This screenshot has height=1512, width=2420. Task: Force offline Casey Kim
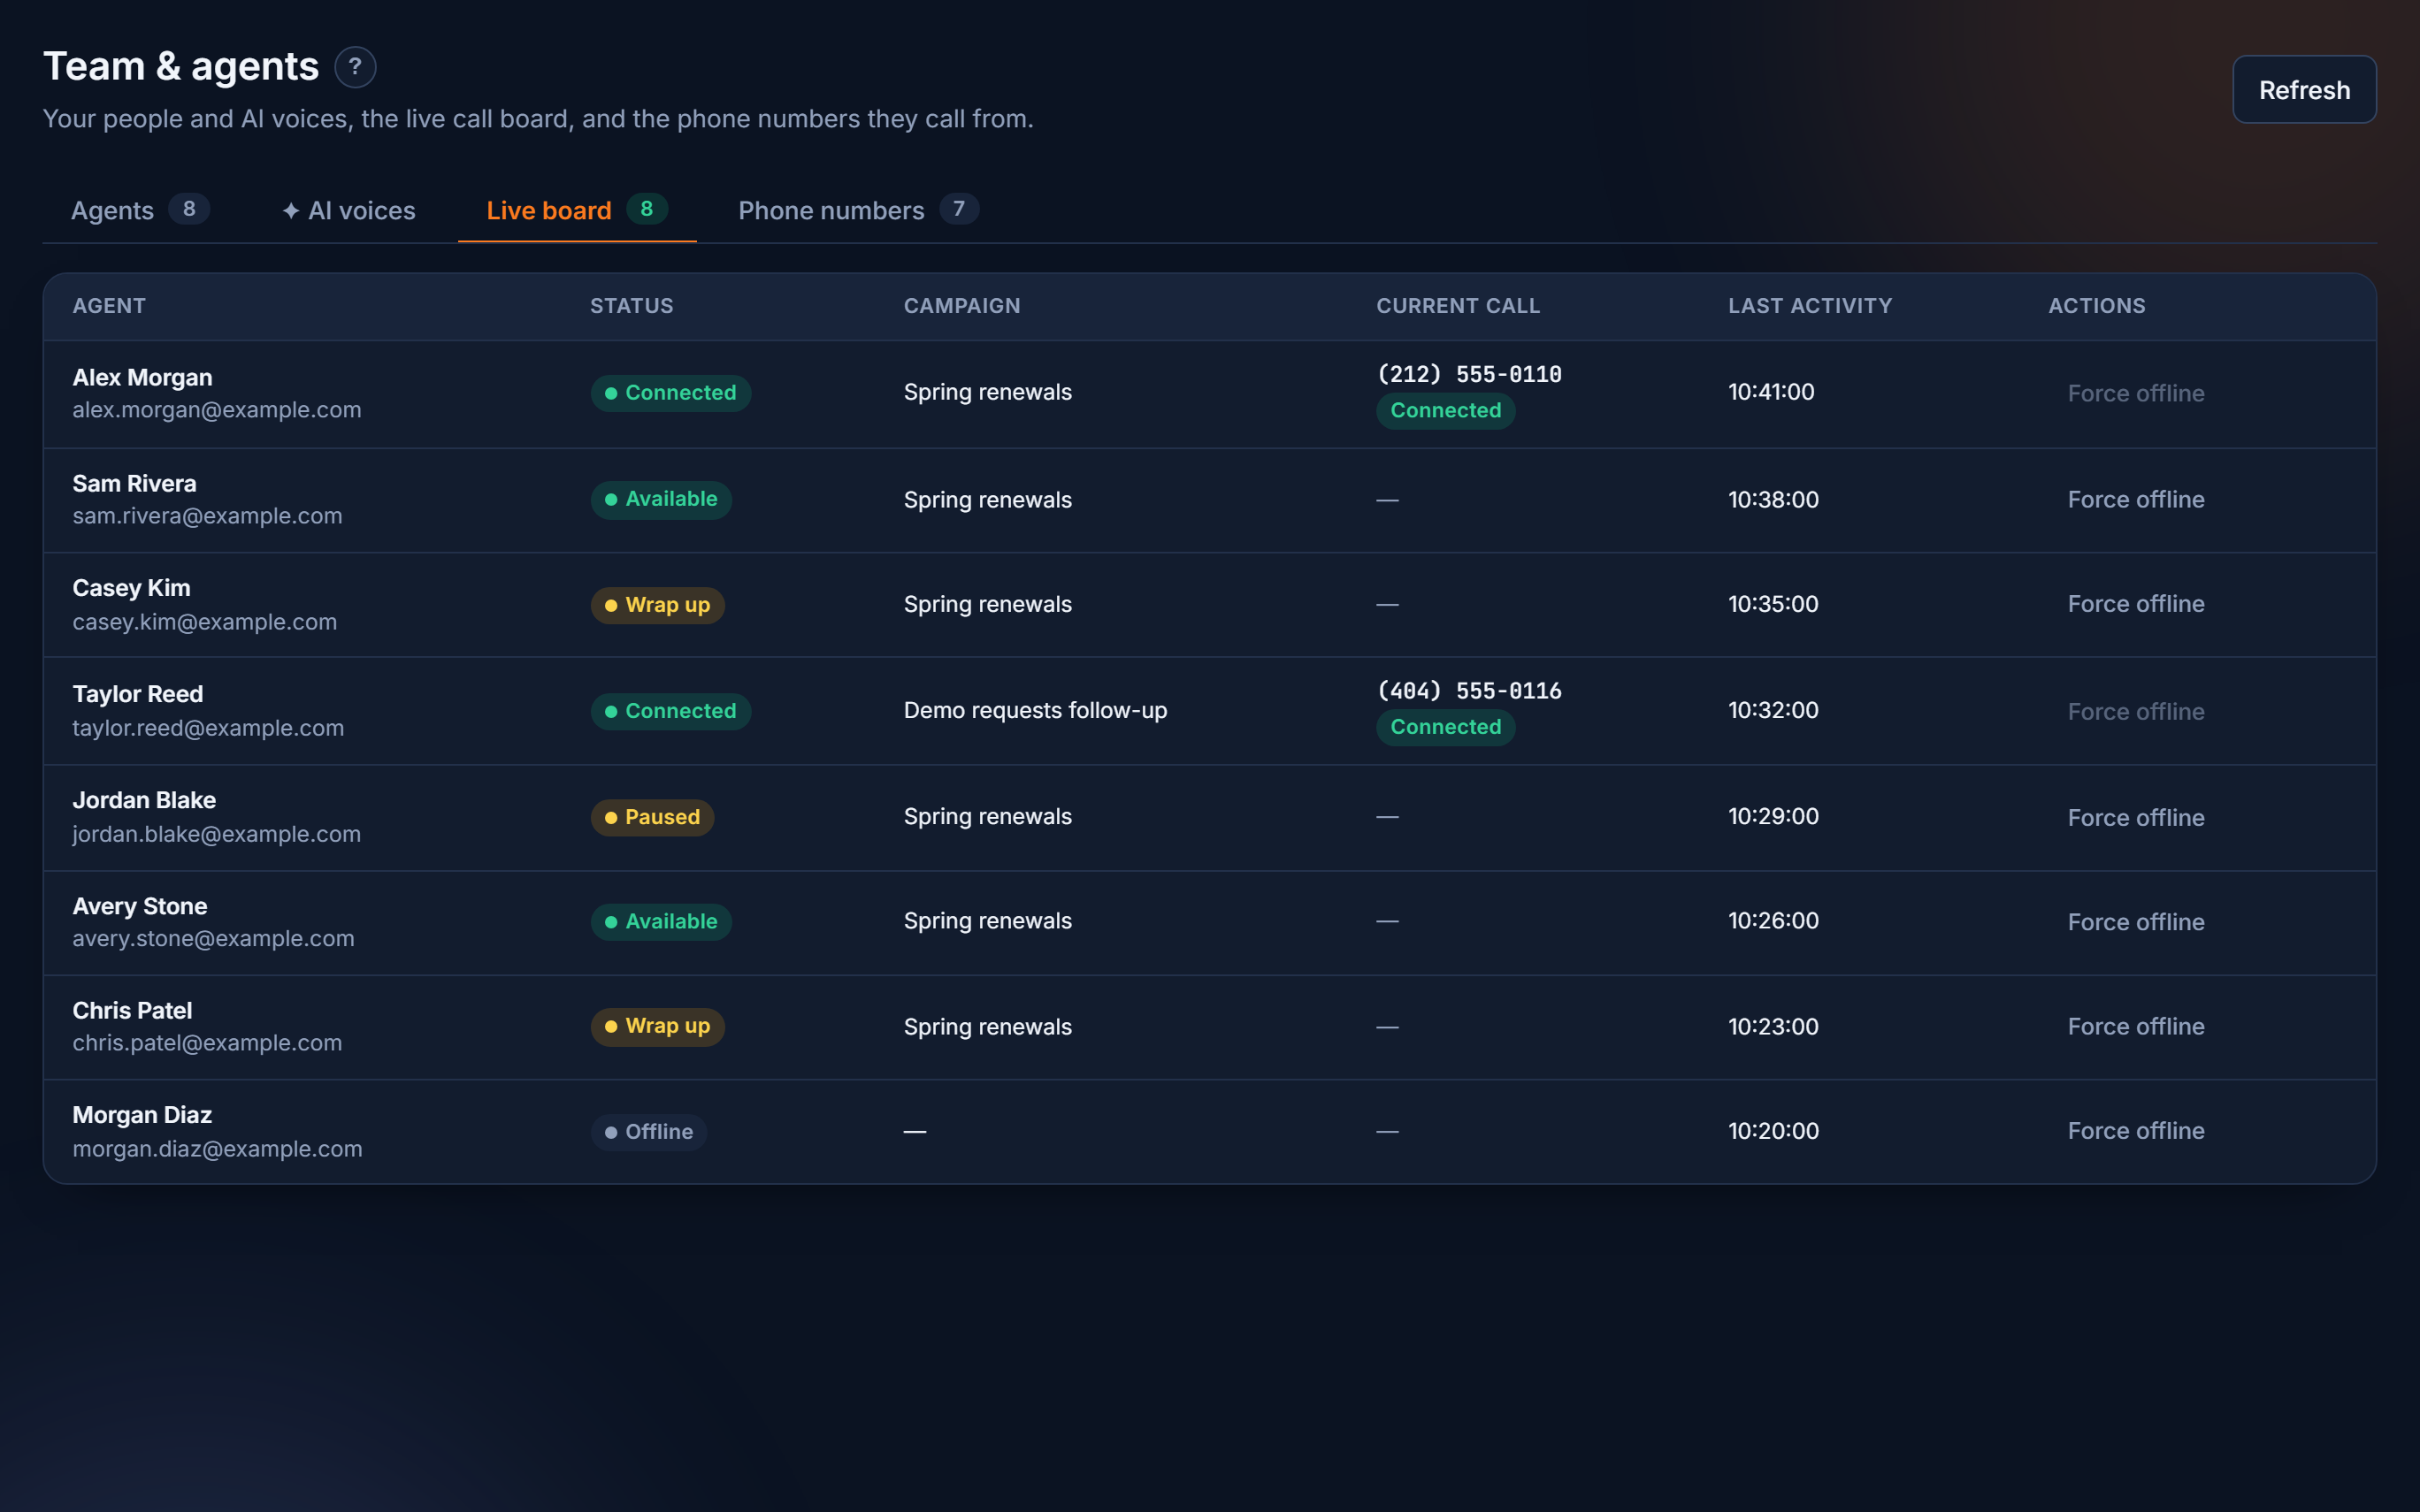(2136, 604)
